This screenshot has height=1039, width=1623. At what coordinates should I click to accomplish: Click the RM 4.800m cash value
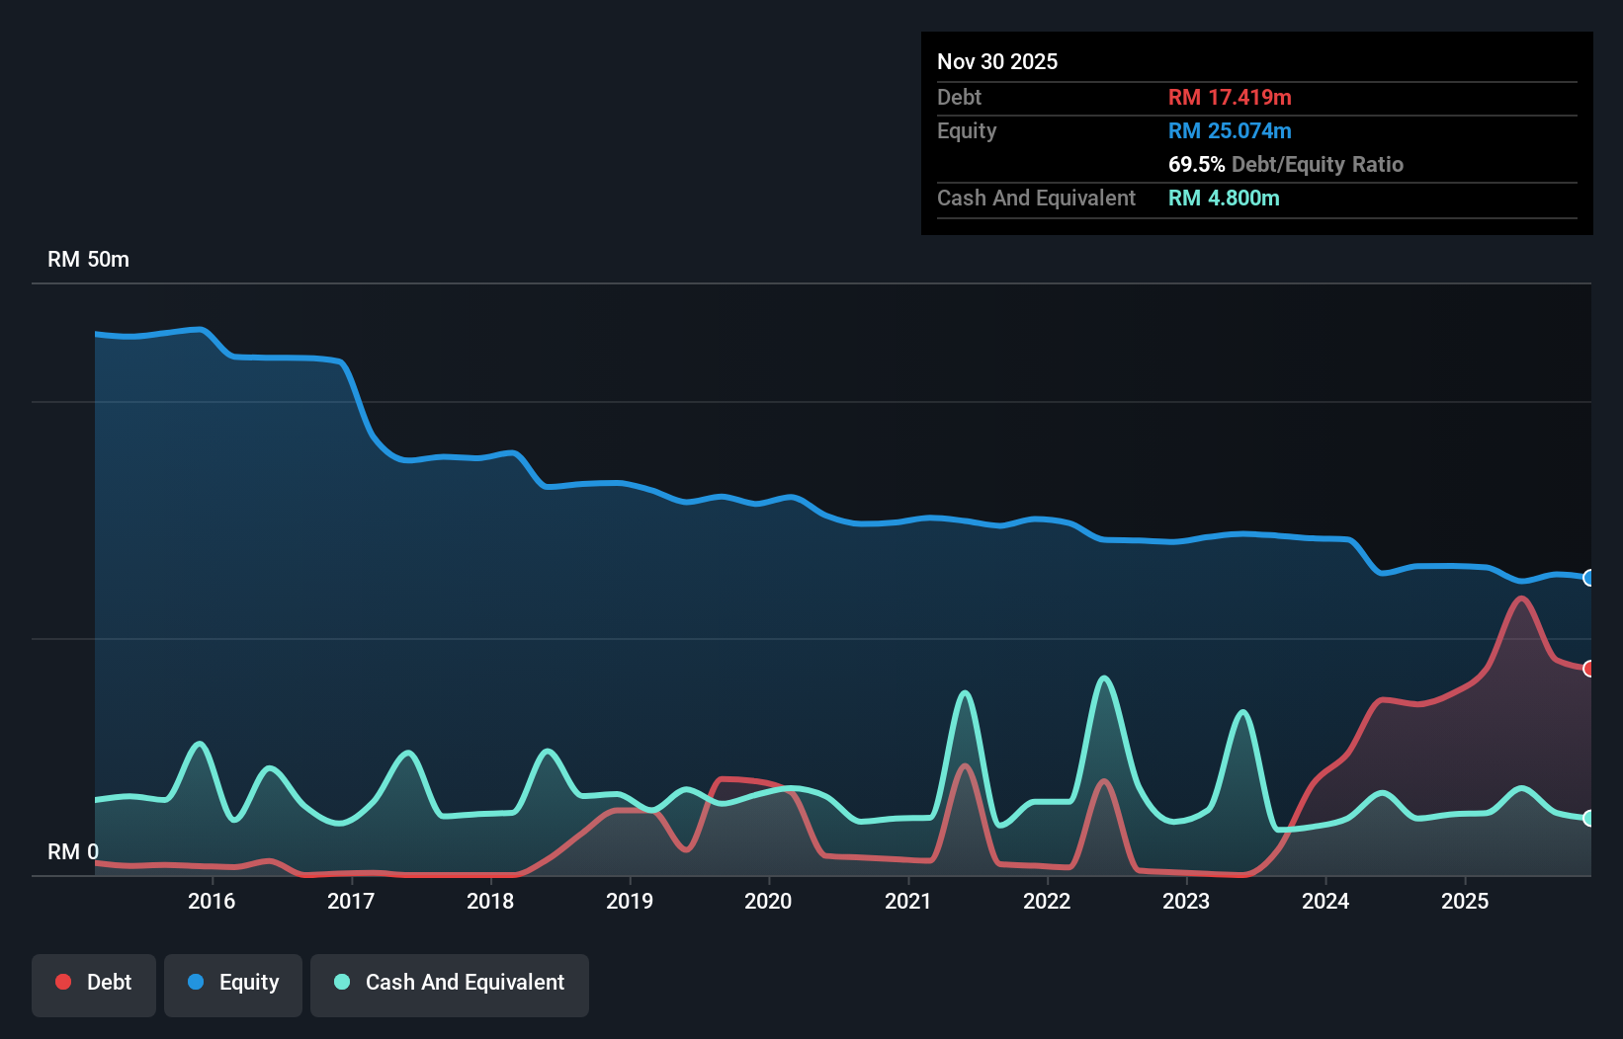coord(1224,198)
